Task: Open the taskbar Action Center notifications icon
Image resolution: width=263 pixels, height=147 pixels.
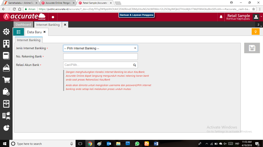Action: [x=257, y=144]
